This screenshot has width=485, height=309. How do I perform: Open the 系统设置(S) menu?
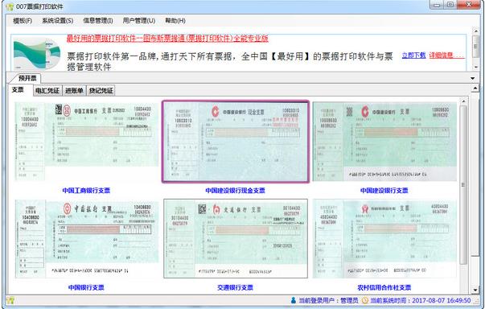point(58,21)
